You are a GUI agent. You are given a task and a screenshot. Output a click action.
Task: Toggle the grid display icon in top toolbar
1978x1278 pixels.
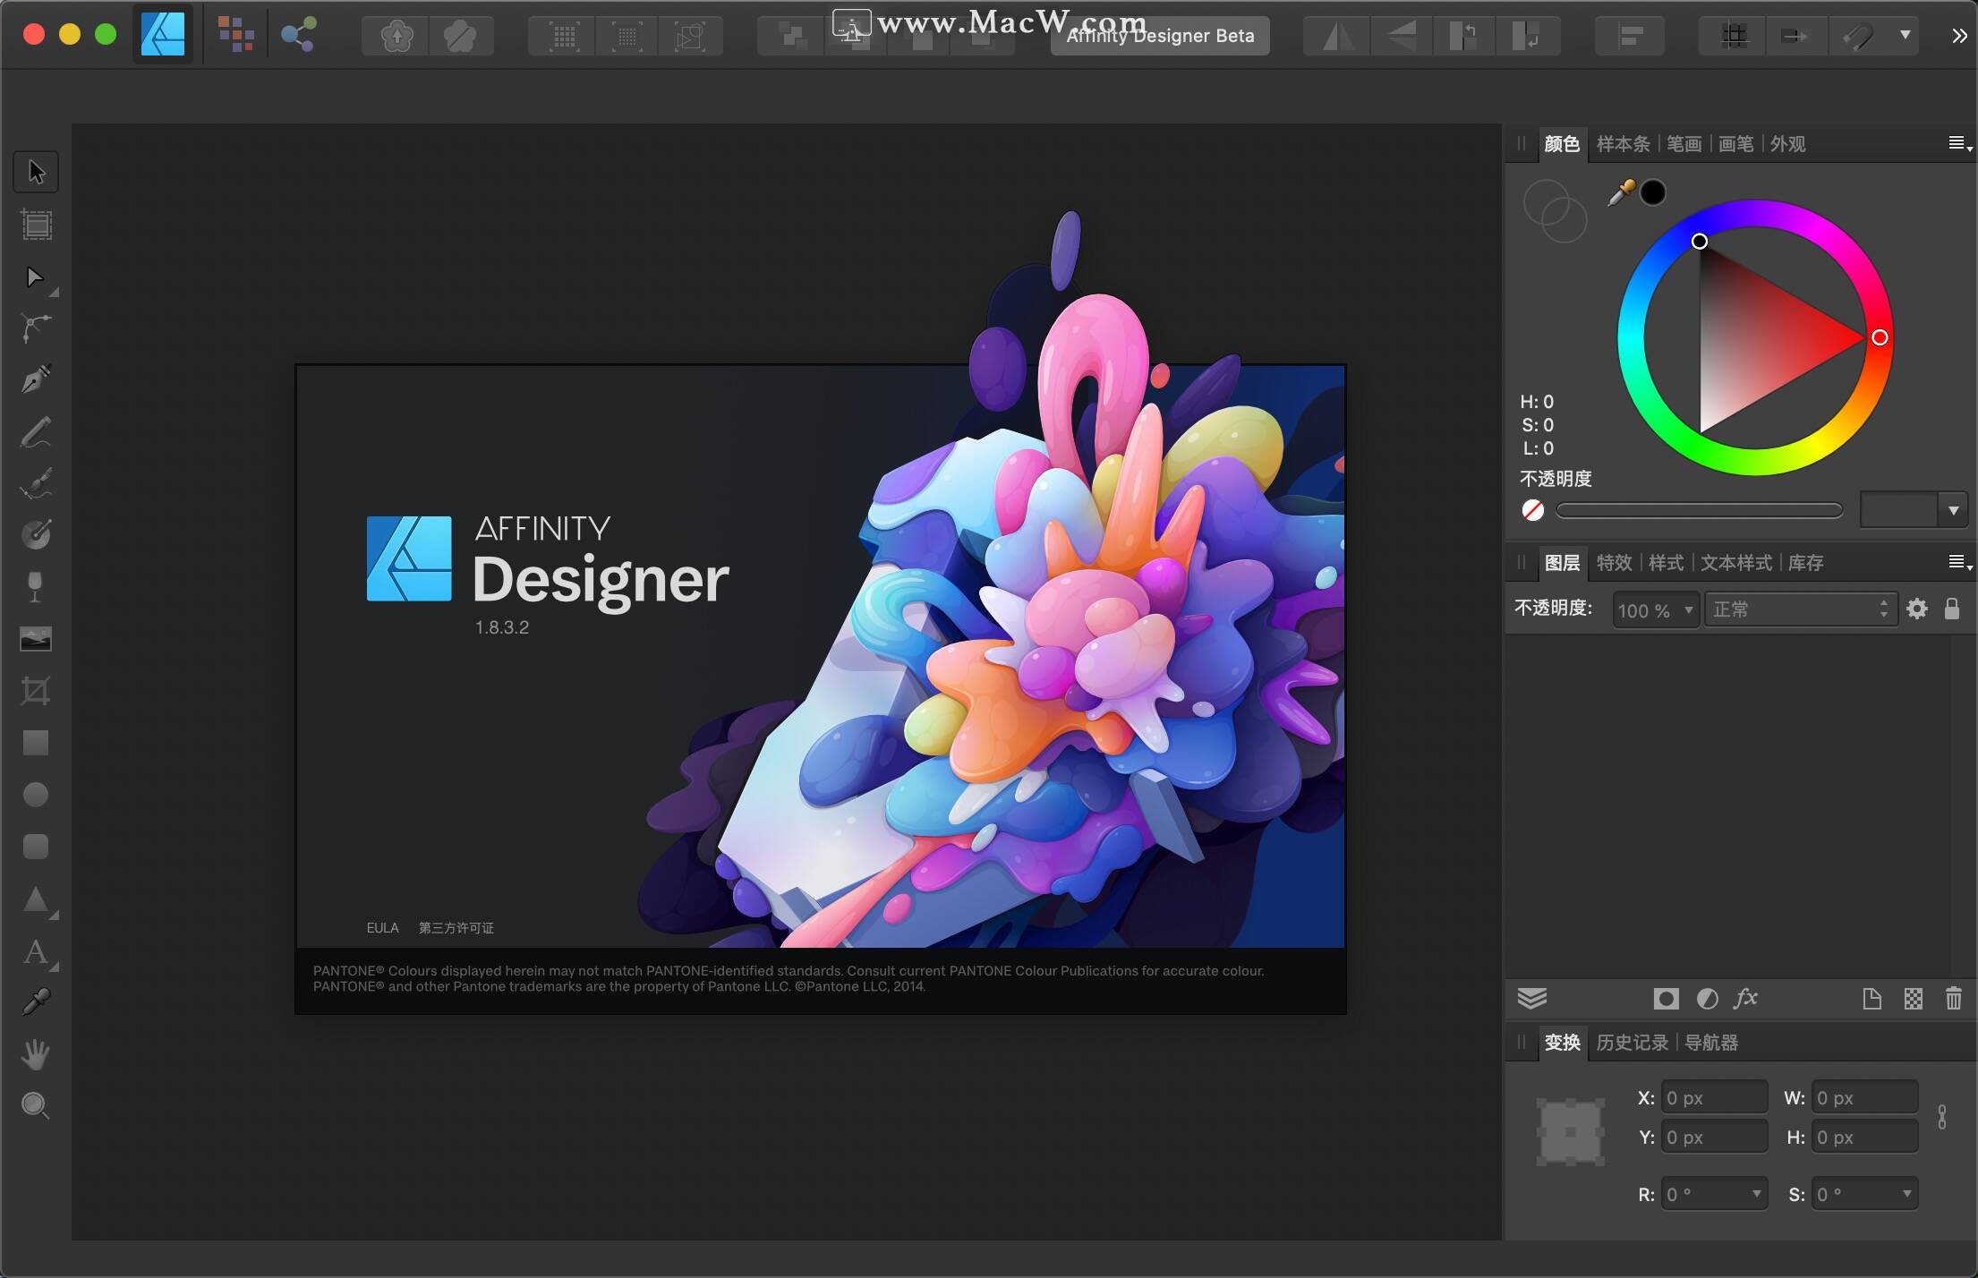[1733, 35]
